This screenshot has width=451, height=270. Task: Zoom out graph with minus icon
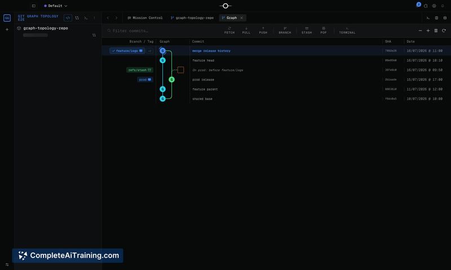pyautogui.click(x=420, y=30)
